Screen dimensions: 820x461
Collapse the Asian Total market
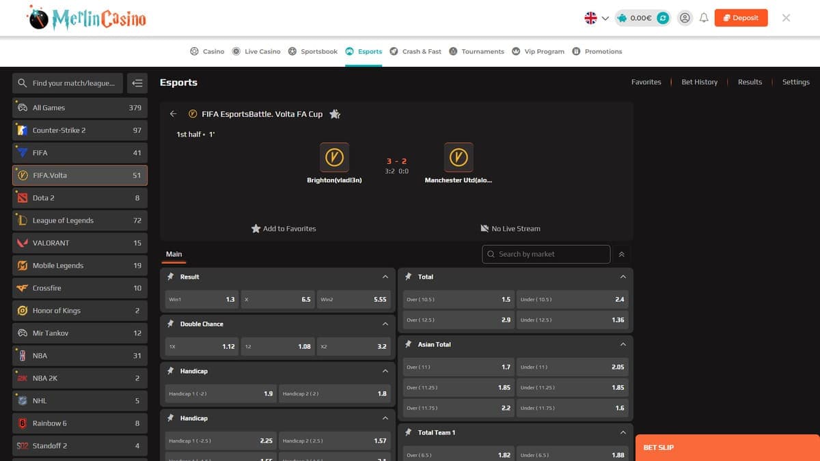(x=623, y=344)
